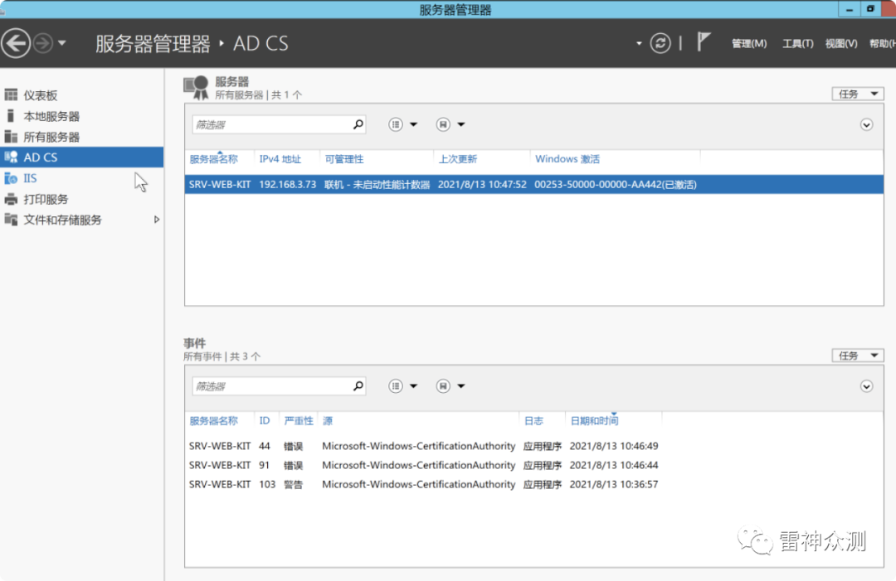Expand the events filter panel chevron

(866, 386)
